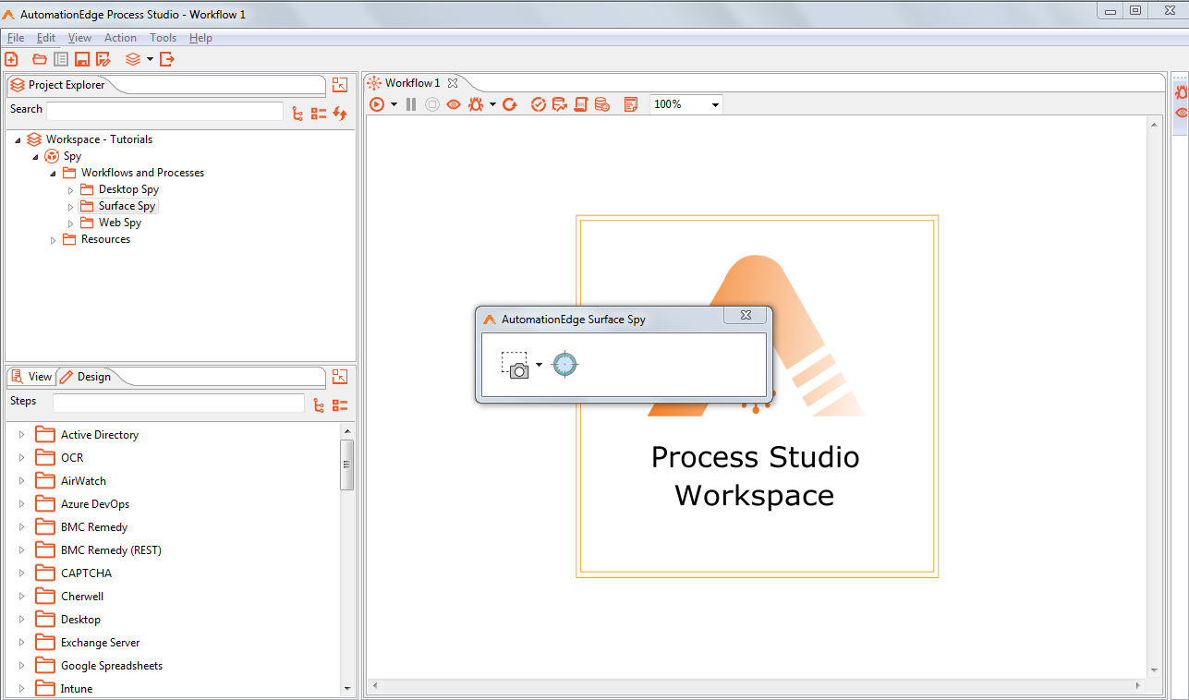Click the Explore database icon
Viewport: 1189px width, 700px height.
click(x=601, y=104)
